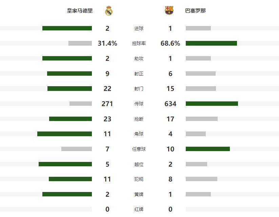Select the 控球率 stat label
279x217 pixels.
(x=139, y=44)
